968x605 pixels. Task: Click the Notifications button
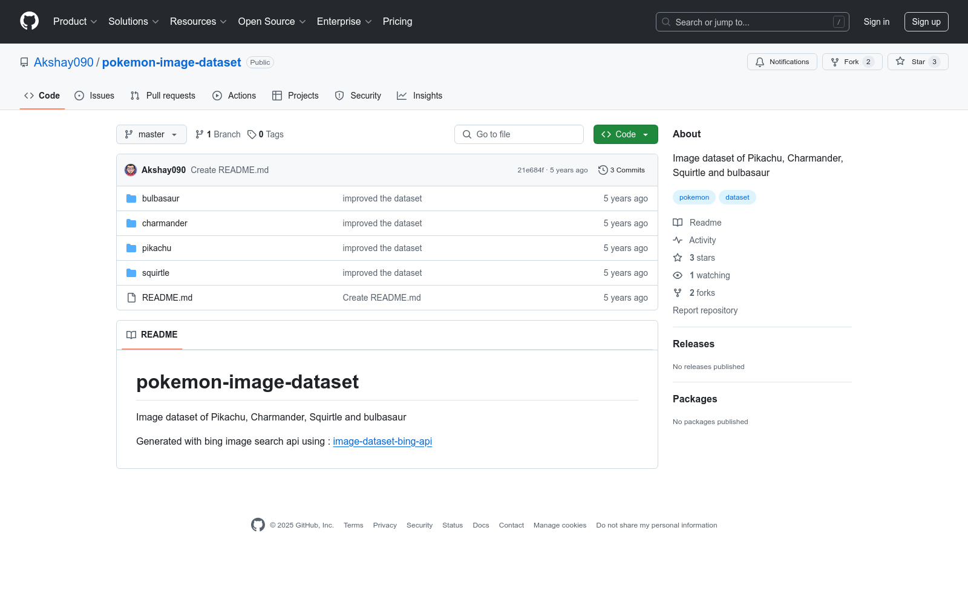pos(782,62)
